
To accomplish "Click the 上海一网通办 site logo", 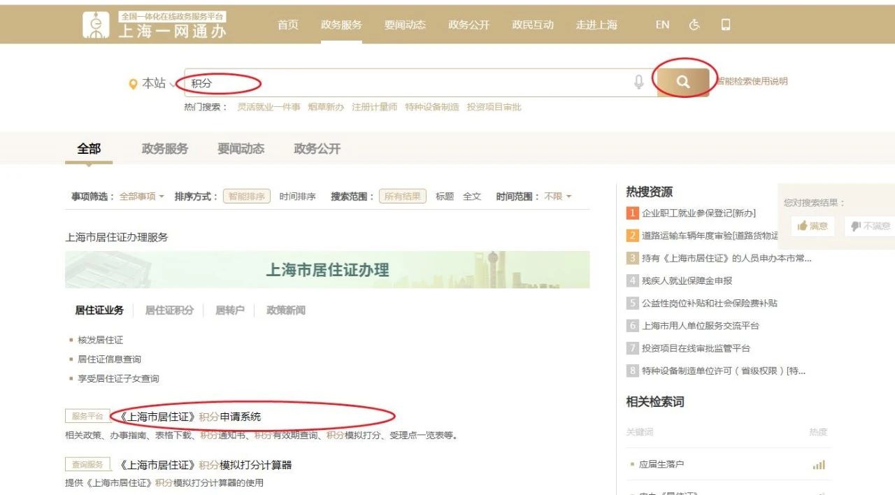I will pos(155,25).
